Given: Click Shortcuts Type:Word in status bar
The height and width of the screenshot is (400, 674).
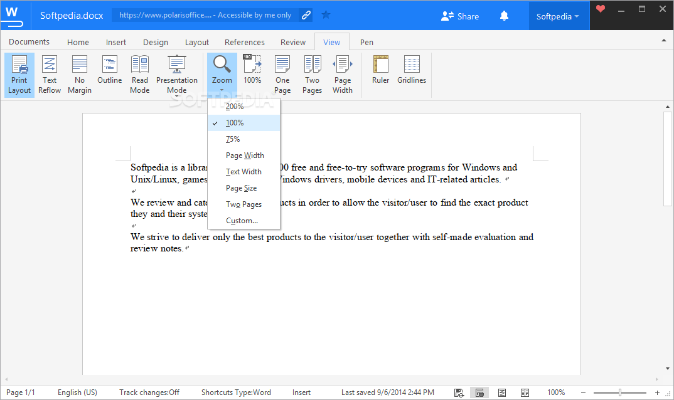Looking at the screenshot, I should coord(236,392).
